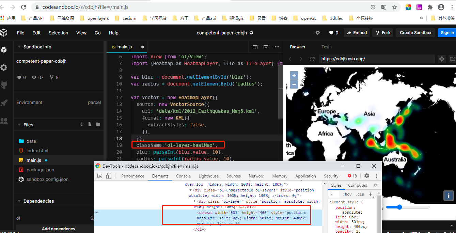
Task: Collapse the Files section
Action: [19, 125]
